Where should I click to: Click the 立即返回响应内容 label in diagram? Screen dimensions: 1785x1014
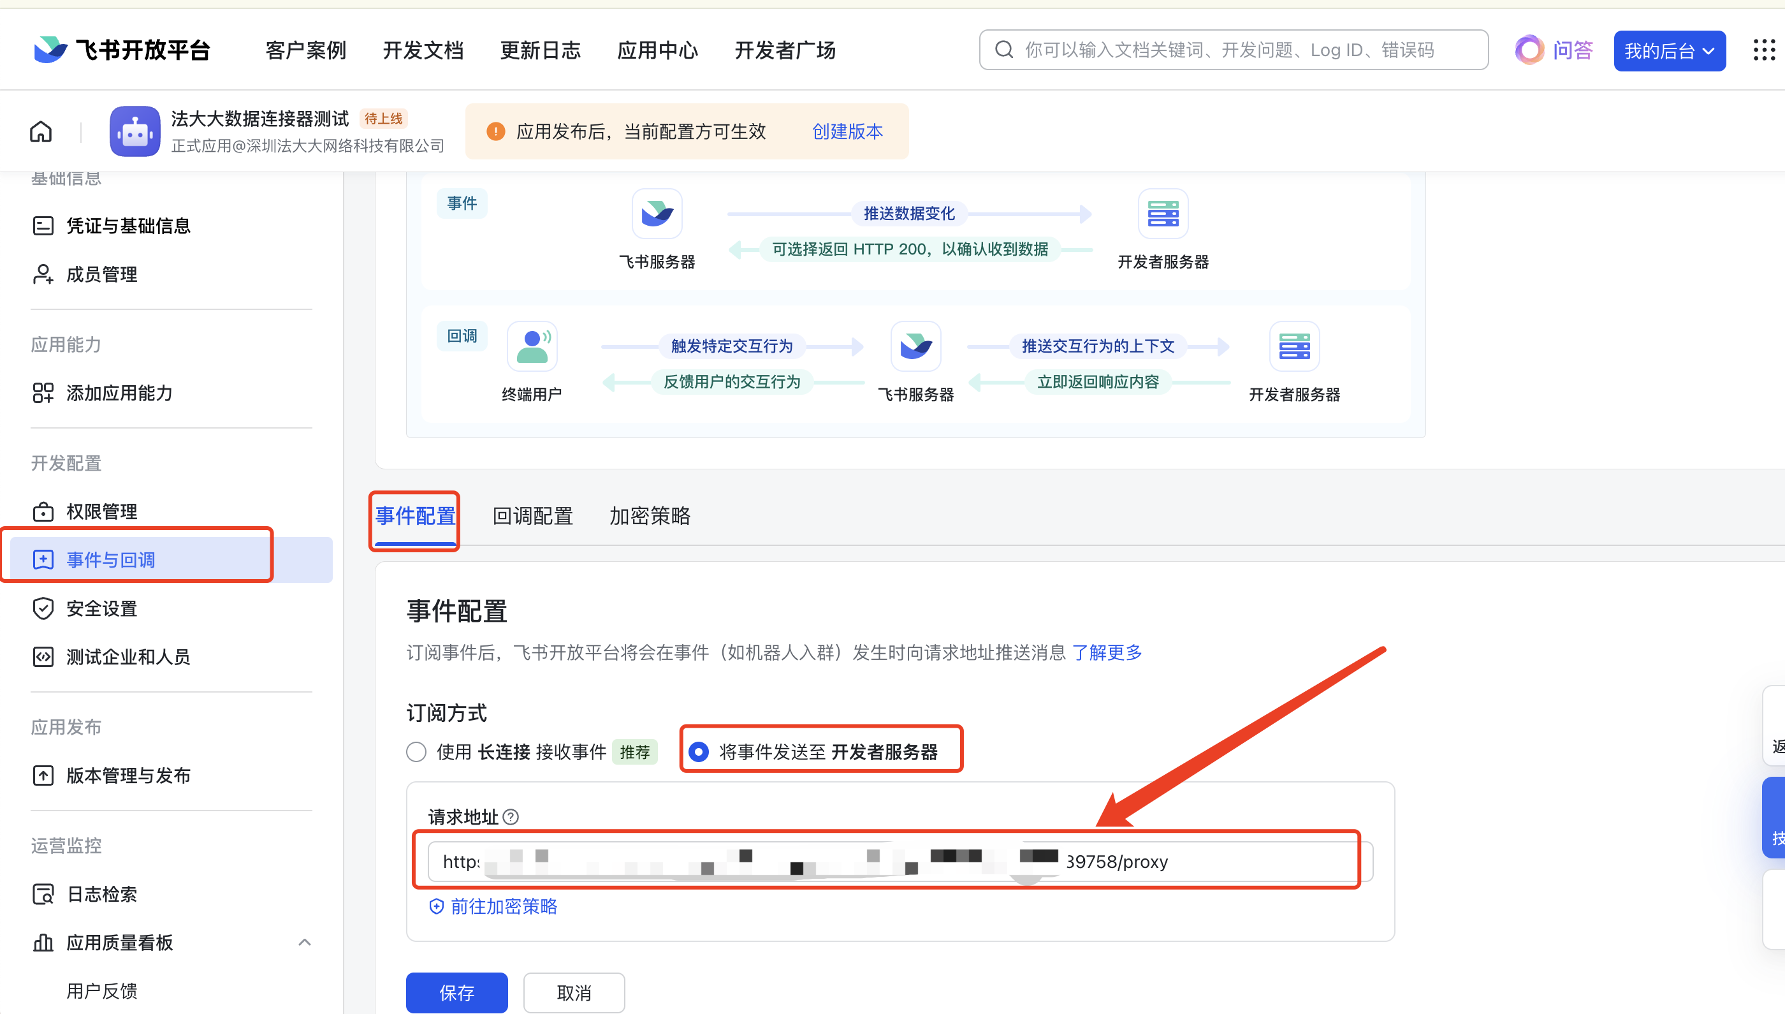[1098, 381]
